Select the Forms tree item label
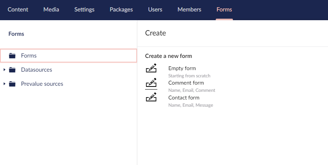Image resolution: width=328 pixels, height=165 pixels. (x=29, y=56)
